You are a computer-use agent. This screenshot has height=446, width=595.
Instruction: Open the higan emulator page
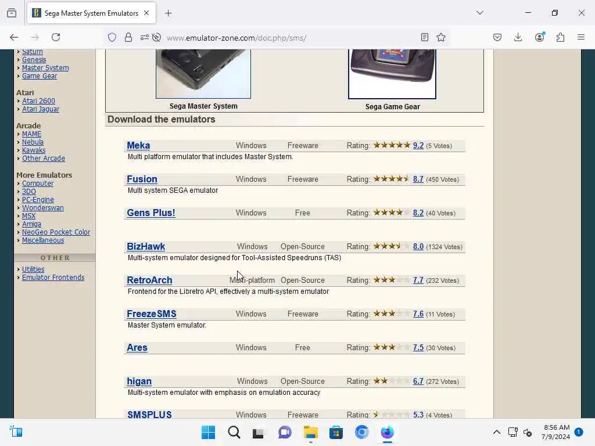click(x=139, y=382)
